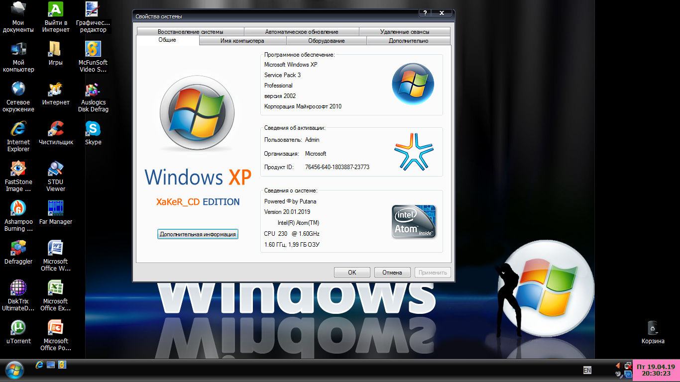
Task: Confirm the dialog with OK
Action: point(352,272)
